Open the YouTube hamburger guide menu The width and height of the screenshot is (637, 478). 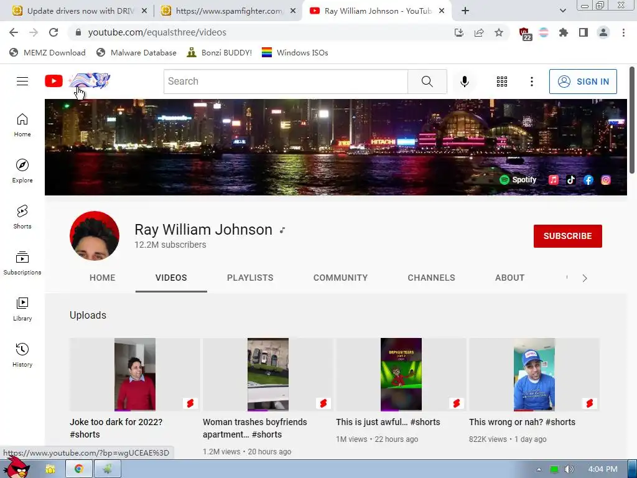[22, 82]
